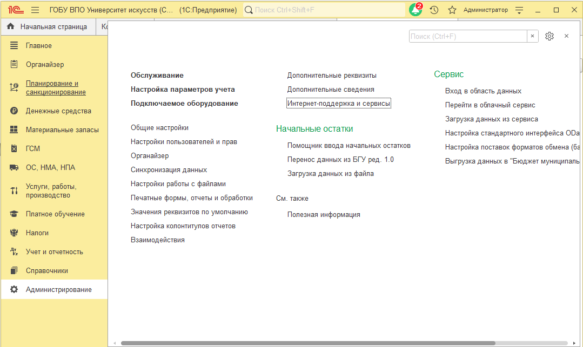
Task: Open Общие настройки
Action: 159,127
